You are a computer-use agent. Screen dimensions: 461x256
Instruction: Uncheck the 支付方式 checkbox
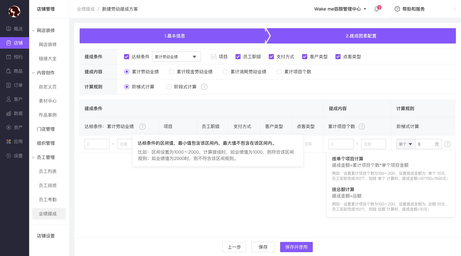pyautogui.click(x=271, y=57)
